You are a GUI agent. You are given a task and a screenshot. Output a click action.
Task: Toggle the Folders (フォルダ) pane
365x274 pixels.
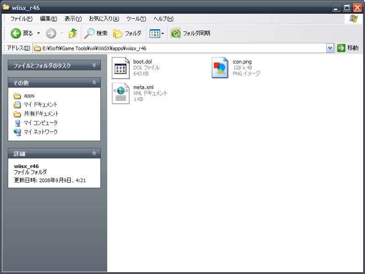tap(127, 33)
